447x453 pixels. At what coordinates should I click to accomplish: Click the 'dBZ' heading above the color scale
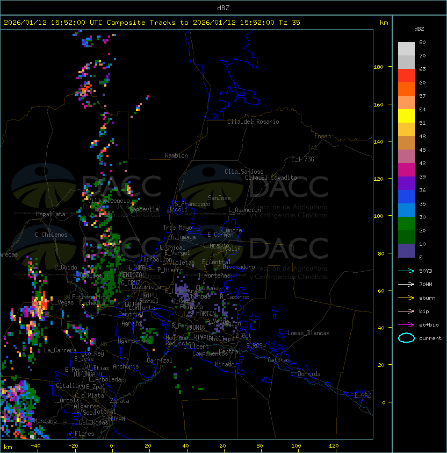pyautogui.click(x=419, y=29)
